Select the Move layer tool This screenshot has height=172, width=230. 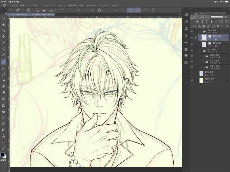coord(4,36)
